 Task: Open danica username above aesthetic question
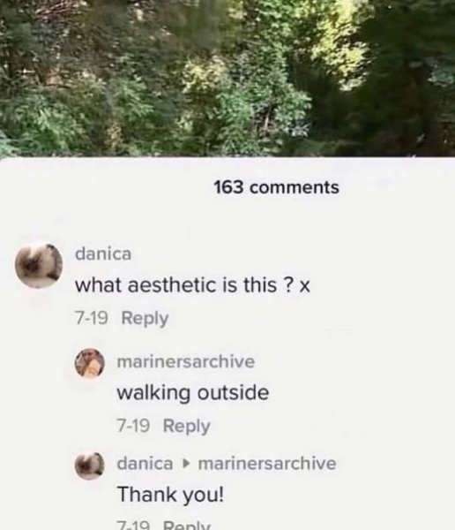(103, 254)
